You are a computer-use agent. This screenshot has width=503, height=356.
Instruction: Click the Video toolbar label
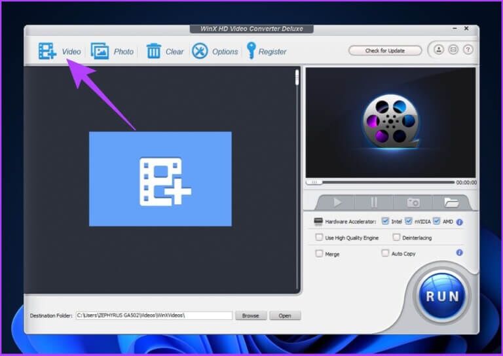click(71, 52)
